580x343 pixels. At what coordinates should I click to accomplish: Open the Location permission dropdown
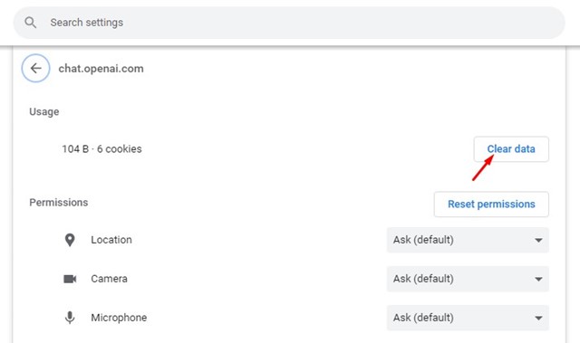tap(468, 240)
